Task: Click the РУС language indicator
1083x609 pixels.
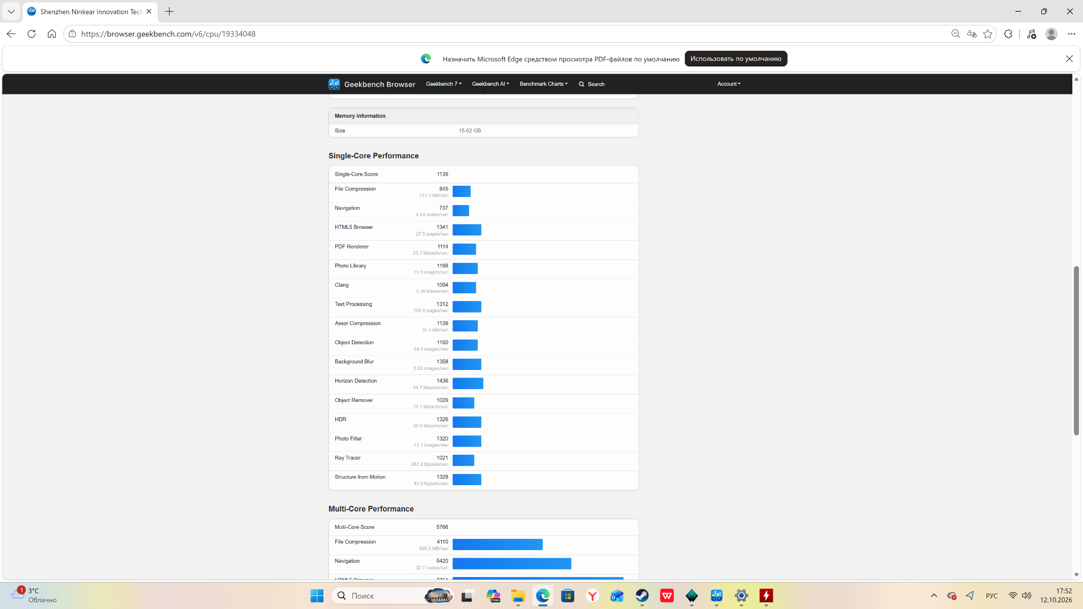Action: (992, 595)
